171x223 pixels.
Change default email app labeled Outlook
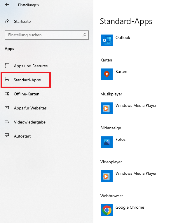tap(123, 37)
